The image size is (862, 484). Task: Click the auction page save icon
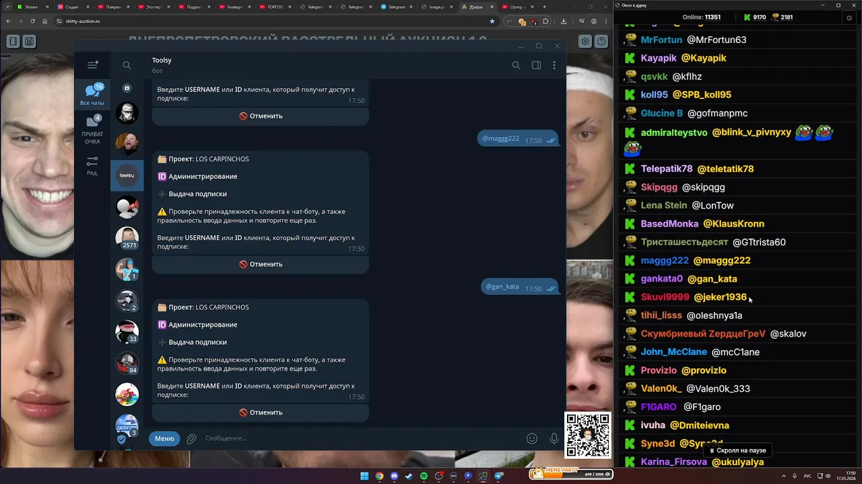pos(29,42)
